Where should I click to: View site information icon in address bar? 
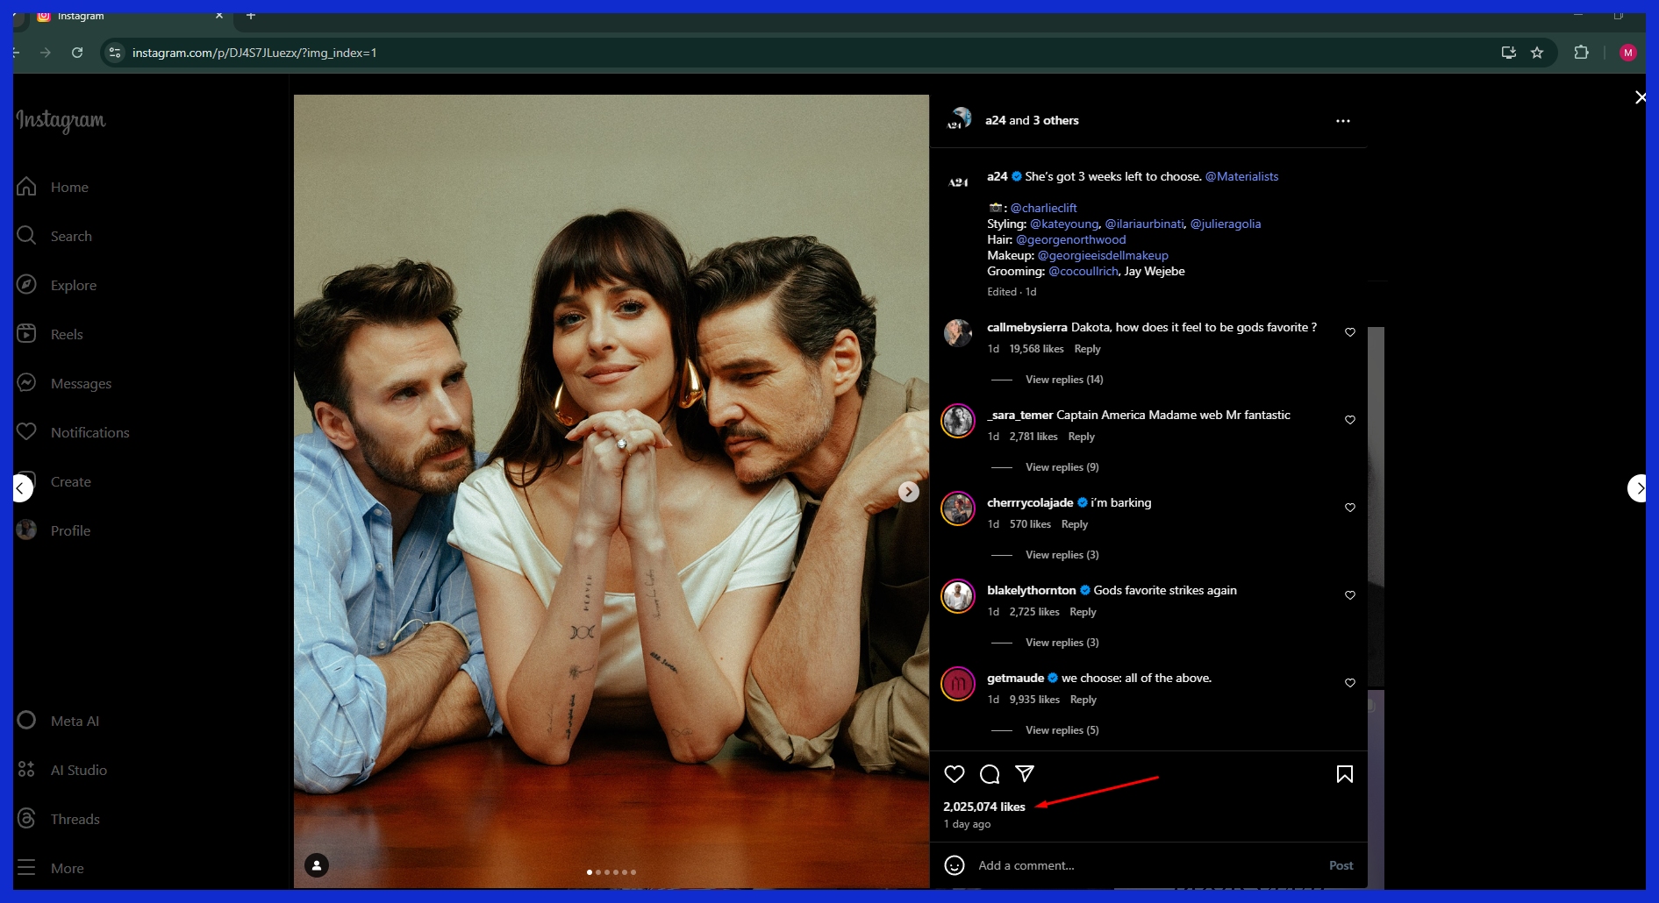click(115, 53)
